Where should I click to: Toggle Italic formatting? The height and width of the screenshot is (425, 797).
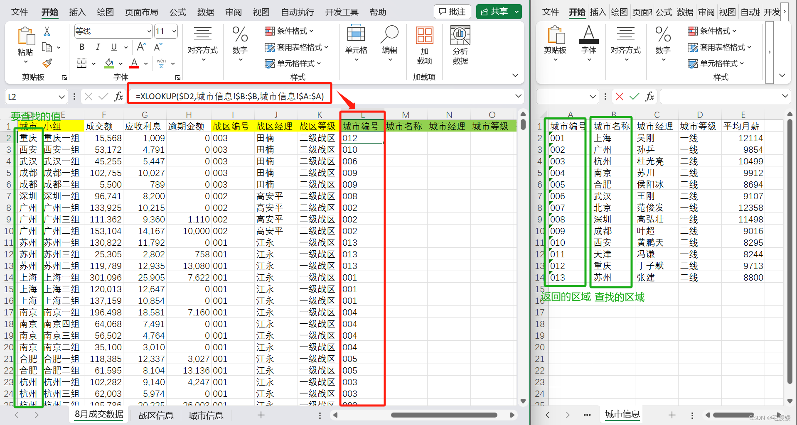pyautogui.click(x=98, y=47)
